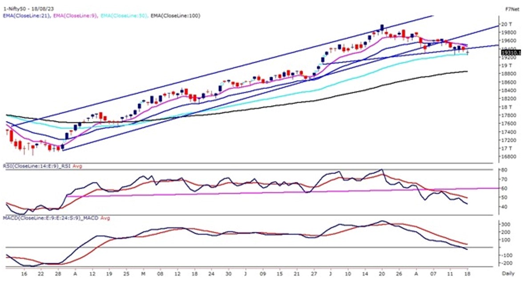Click the 18 T price axis label

507,107
